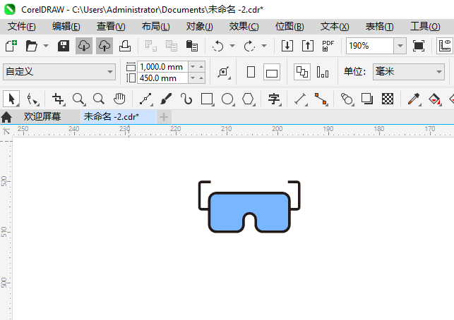Decrease page height with the down stepper

[x=193, y=78]
